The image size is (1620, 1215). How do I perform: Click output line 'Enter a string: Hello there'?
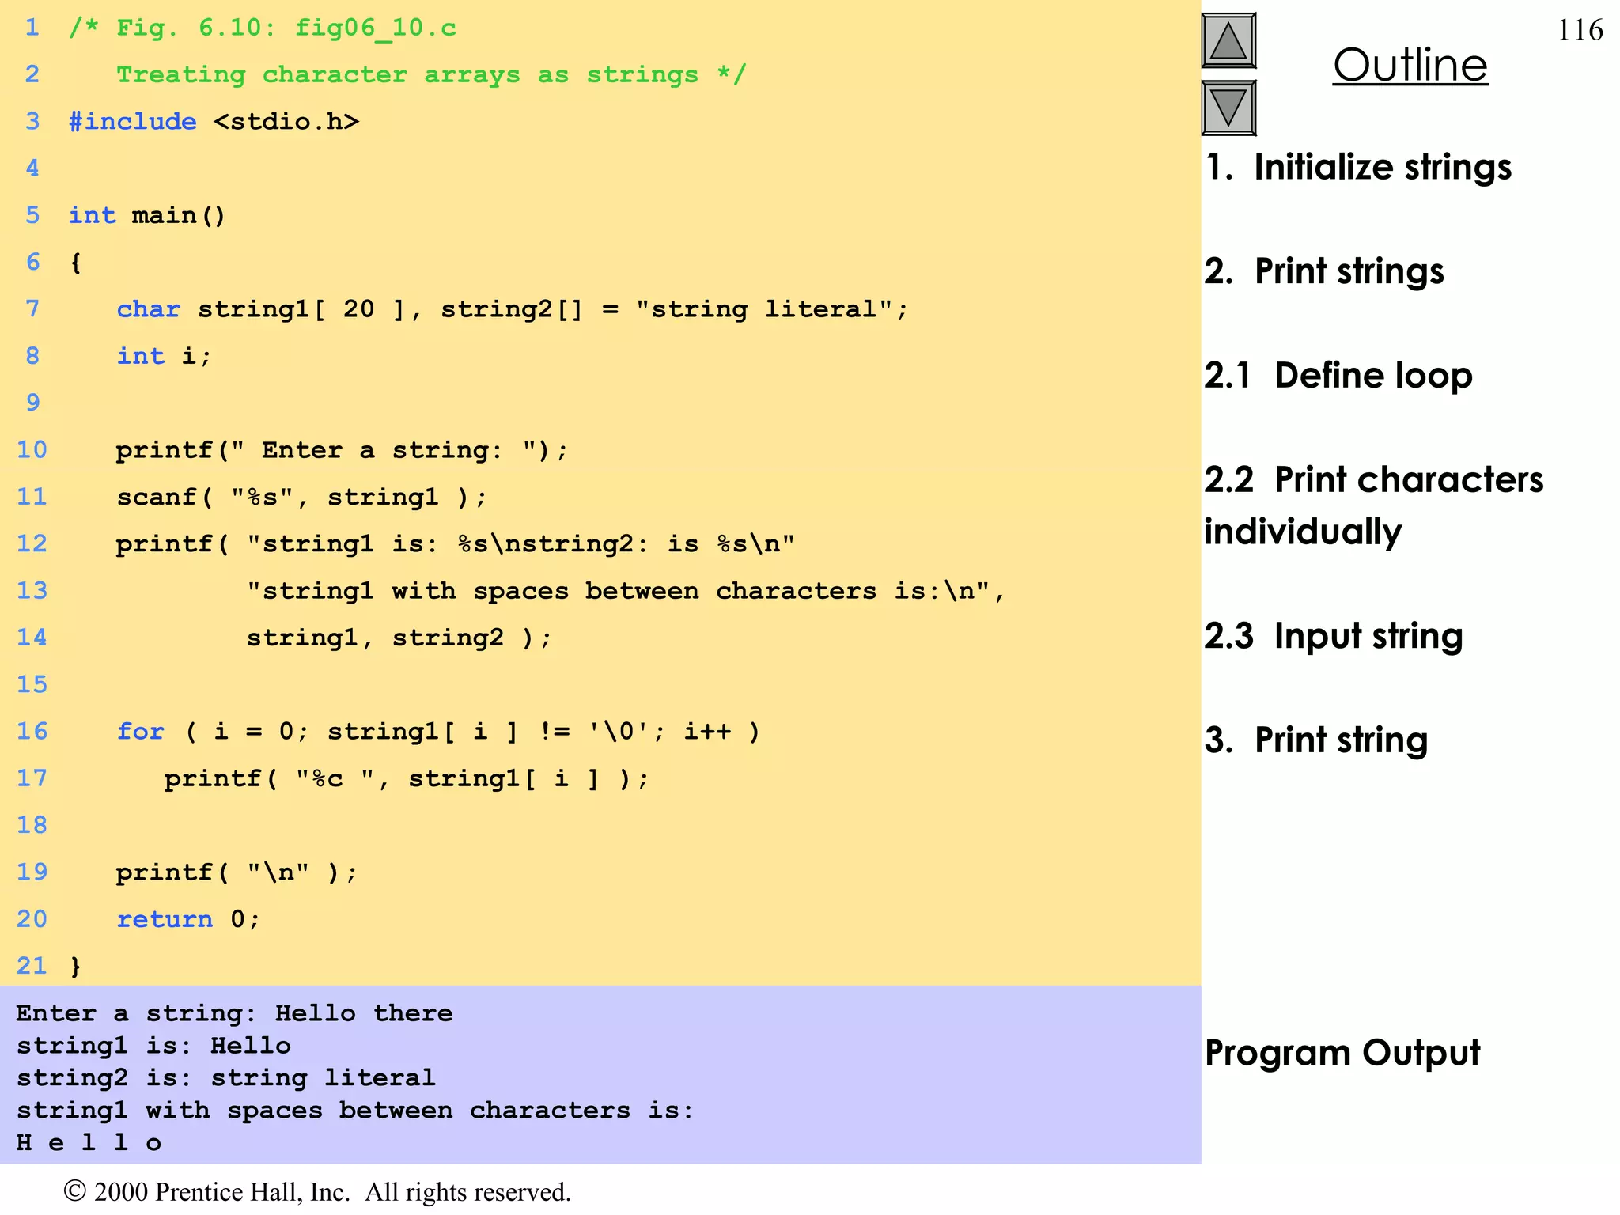(x=234, y=1013)
